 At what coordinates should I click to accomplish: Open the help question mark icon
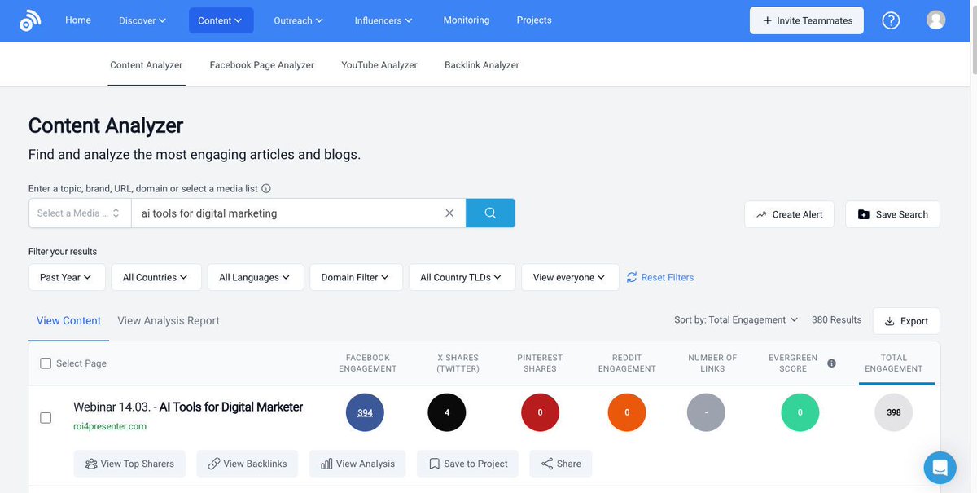(891, 20)
